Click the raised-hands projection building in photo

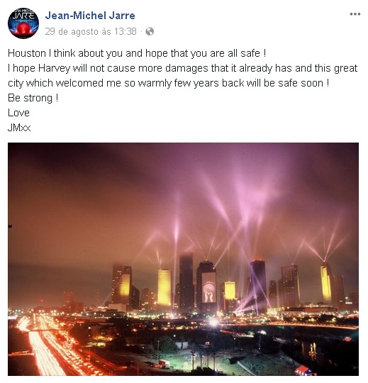207,286
